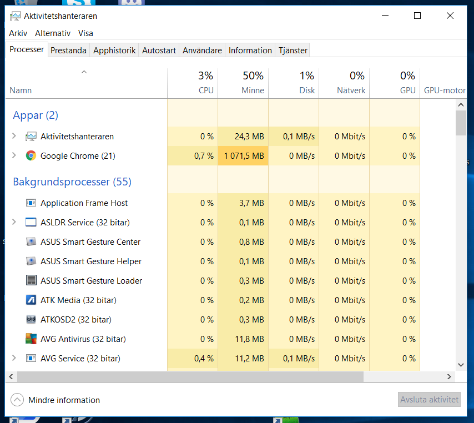The image size is (474, 423).
Task: Select the AVG Antivirus (32 bitar) name
Action: [83, 339]
